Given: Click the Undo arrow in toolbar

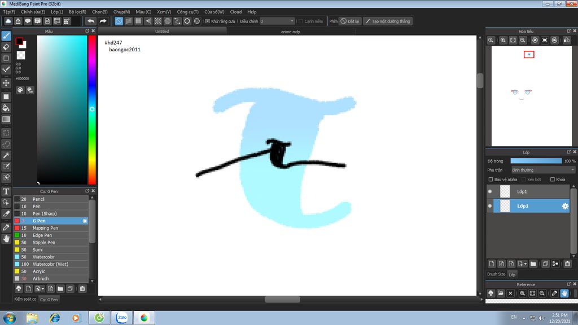Looking at the screenshot, I should (x=91, y=21).
